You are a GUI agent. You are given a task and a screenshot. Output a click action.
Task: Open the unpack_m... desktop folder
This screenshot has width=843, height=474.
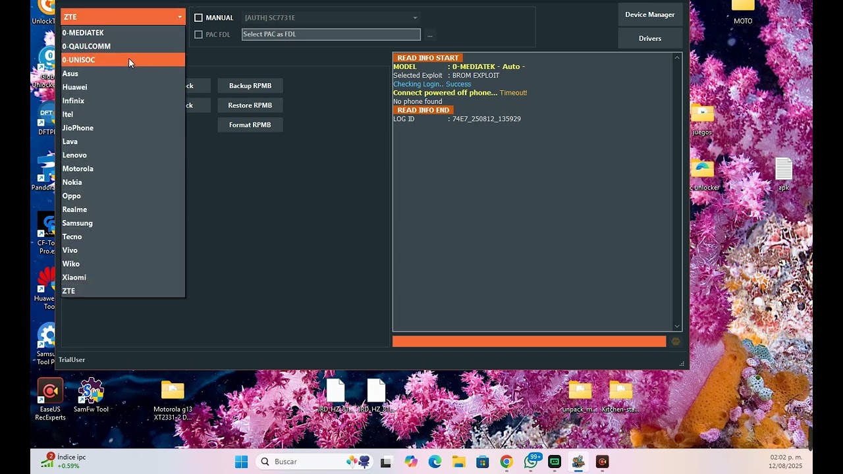click(x=580, y=396)
